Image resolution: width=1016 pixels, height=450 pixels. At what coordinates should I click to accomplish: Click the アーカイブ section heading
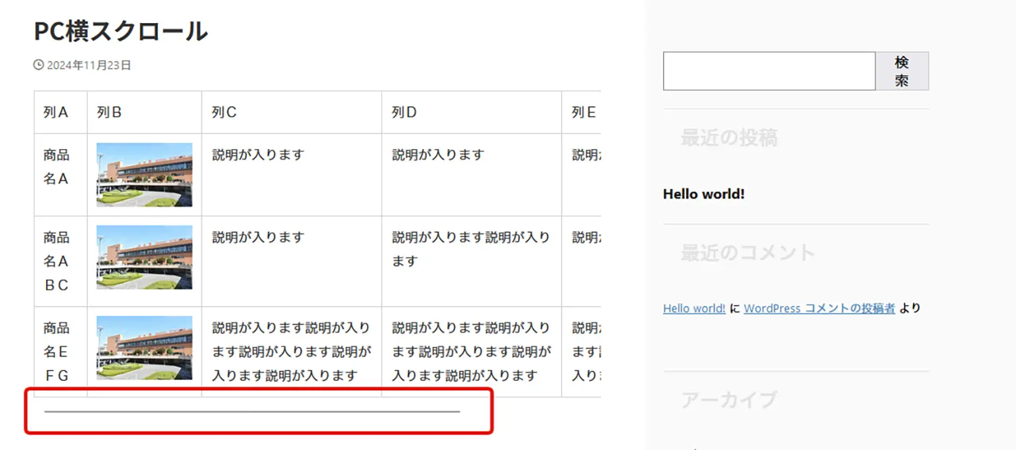pos(727,400)
